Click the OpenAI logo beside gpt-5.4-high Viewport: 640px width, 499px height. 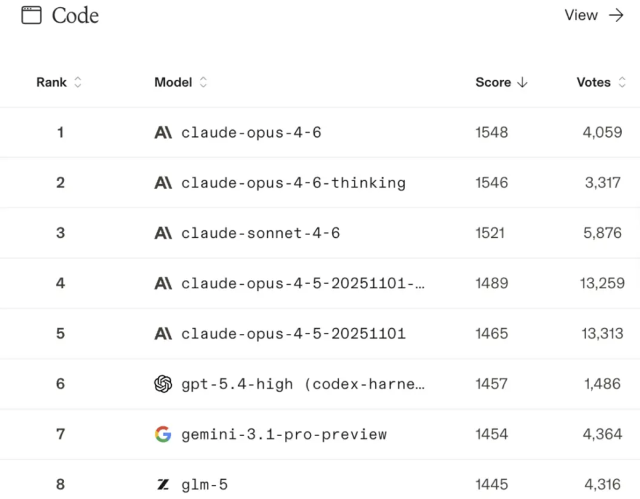163,384
